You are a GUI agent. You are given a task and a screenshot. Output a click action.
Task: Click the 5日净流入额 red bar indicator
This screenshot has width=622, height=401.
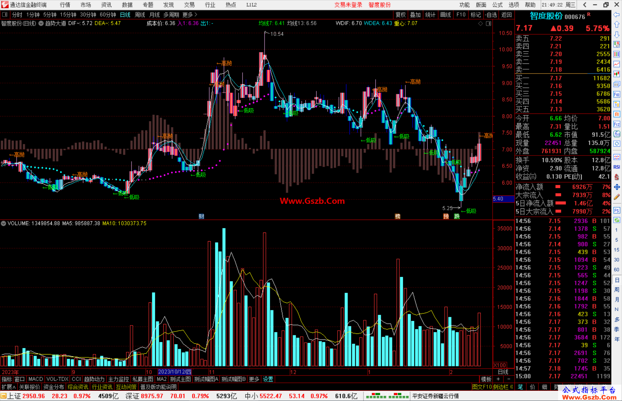(561, 203)
